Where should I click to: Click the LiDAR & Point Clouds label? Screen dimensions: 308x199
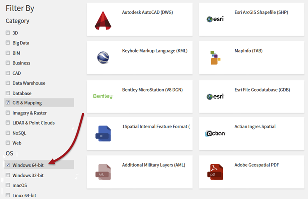pyautogui.click(x=34, y=123)
